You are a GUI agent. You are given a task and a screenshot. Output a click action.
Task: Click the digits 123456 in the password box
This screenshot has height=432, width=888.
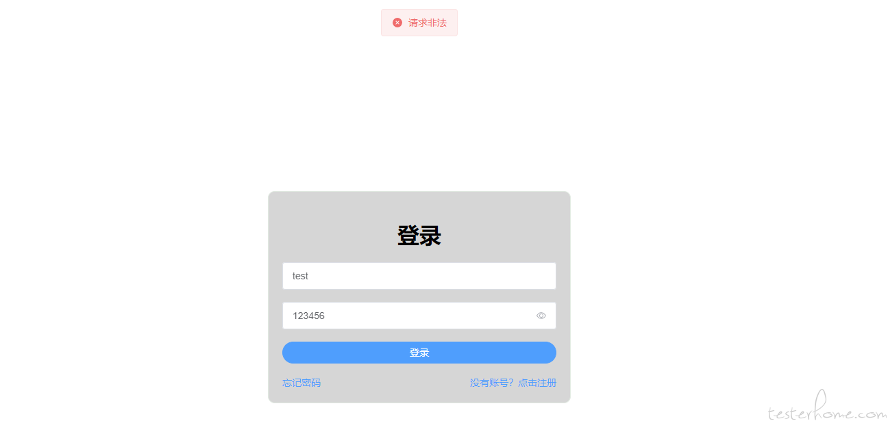[308, 316]
